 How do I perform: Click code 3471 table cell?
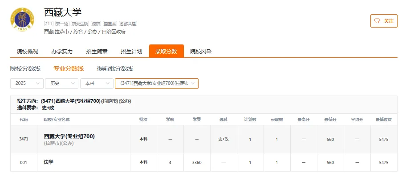pos(24,139)
